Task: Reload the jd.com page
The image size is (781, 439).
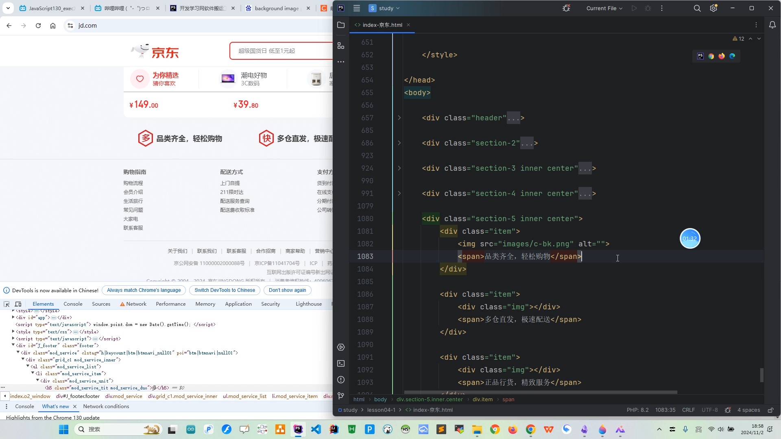Action: pyautogui.click(x=38, y=26)
